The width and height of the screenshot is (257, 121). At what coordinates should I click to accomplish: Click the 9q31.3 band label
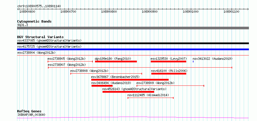pyautogui.click(x=23, y=25)
